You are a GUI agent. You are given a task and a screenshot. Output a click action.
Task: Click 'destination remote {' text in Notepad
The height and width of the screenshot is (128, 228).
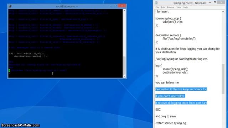pos(168,35)
